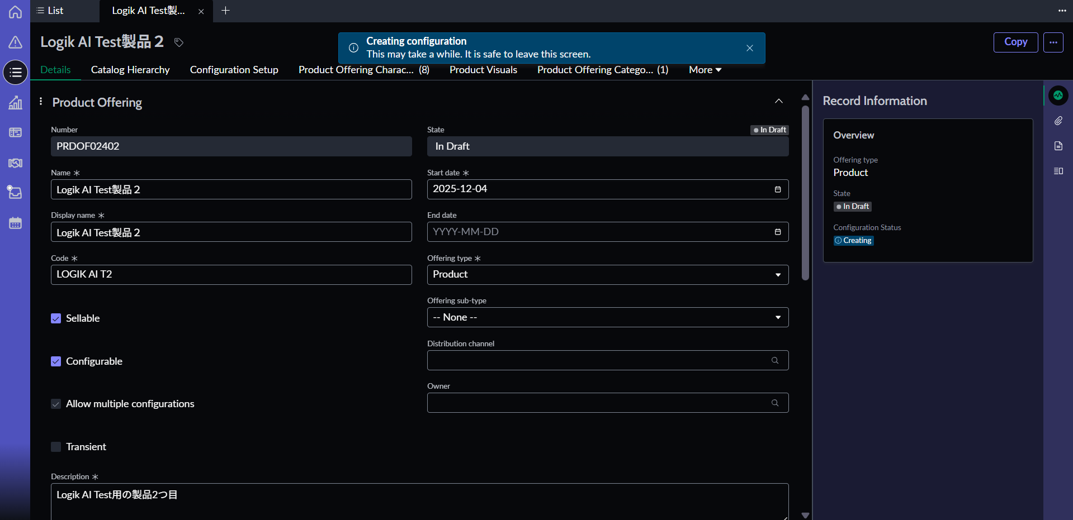Enable the Transient checkbox

pos(56,447)
